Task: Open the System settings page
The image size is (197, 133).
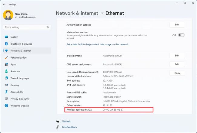Action: tap(14, 37)
